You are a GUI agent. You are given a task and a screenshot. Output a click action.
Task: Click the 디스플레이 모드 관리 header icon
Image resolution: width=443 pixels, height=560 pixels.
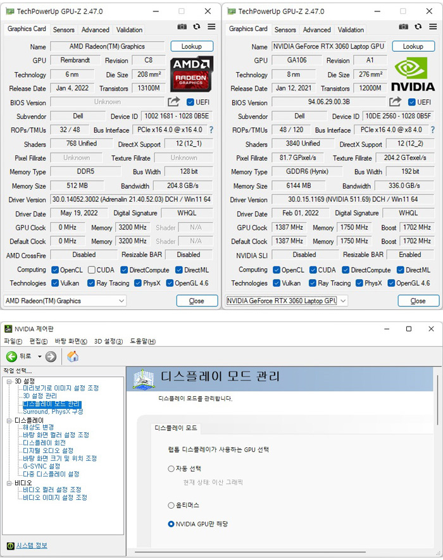click(143, 378)
